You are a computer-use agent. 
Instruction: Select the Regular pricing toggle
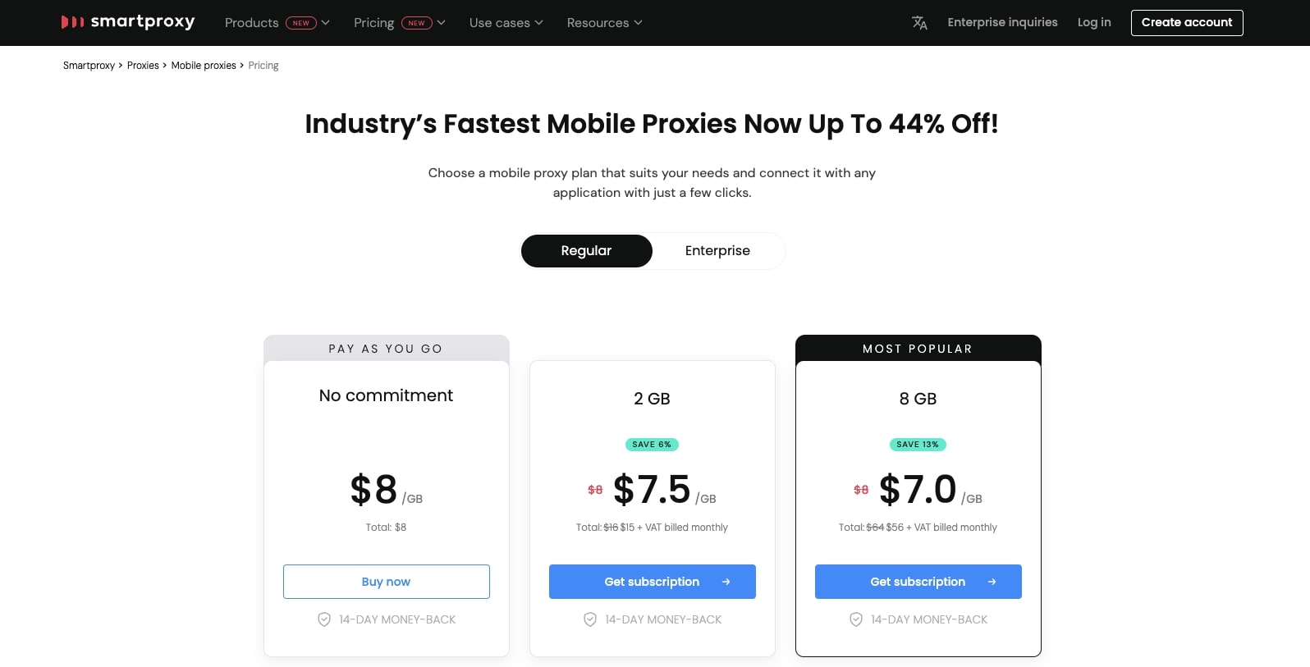click(586, 250)
